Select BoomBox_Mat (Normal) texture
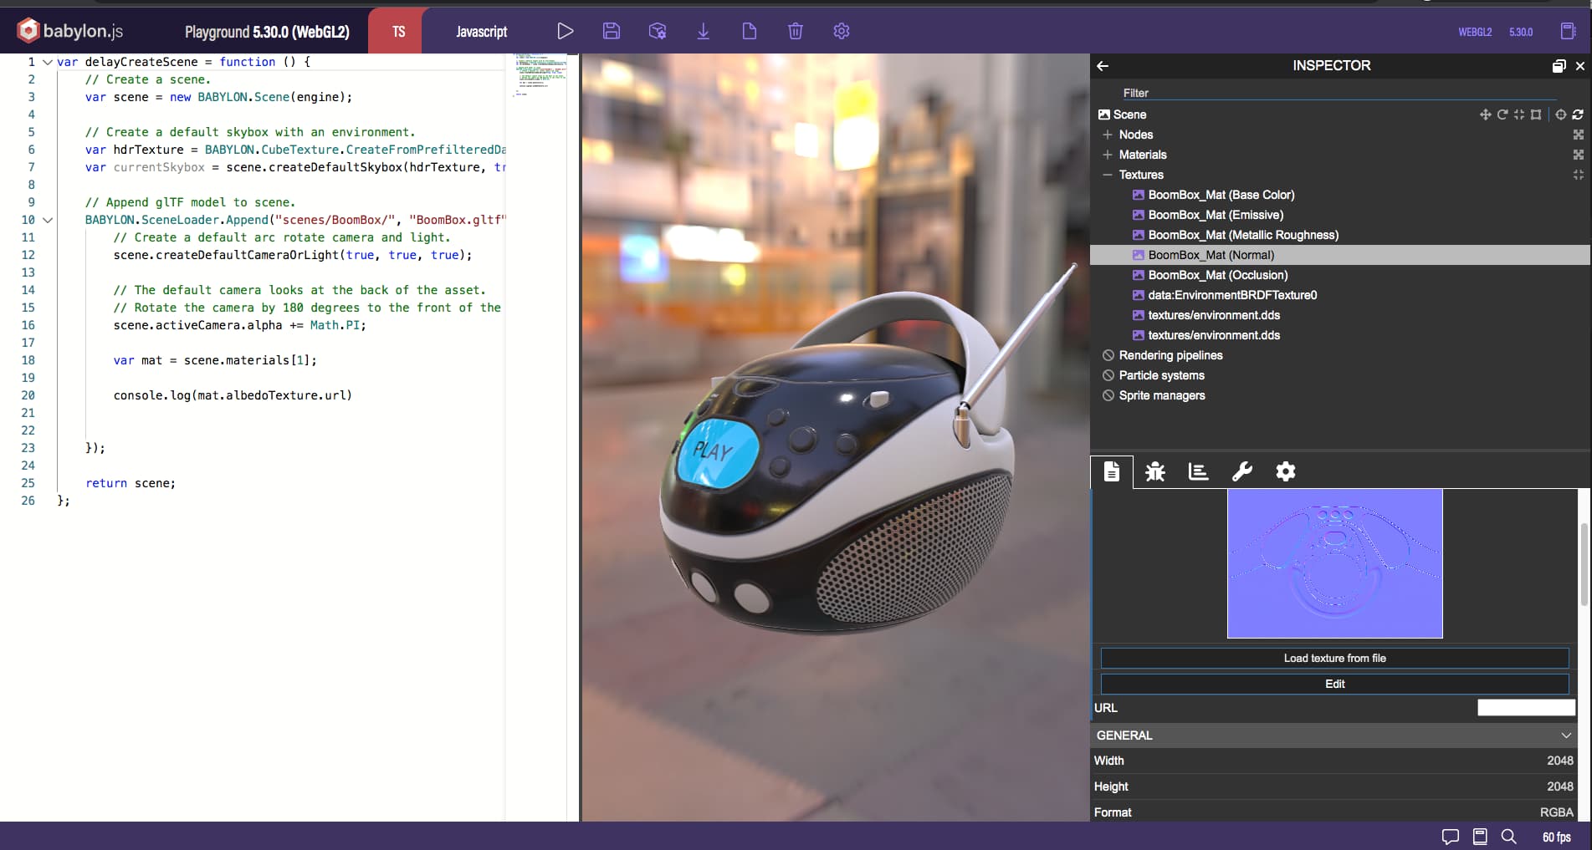The image size is (1592, 850). pyautogui.click(x=1339, y=255)
